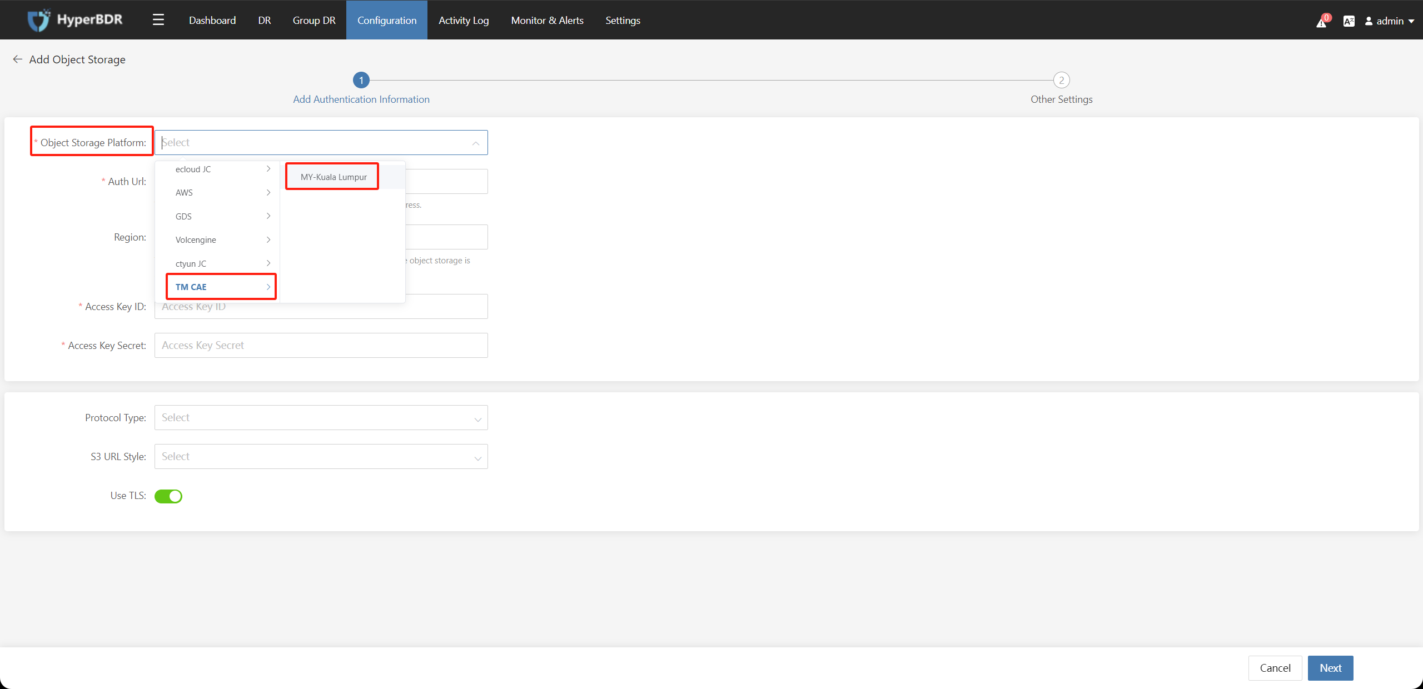Toggle the hamburger menu icon
Screen dimensions: 1423x689
pyautogui.click(x=158, y=20)
